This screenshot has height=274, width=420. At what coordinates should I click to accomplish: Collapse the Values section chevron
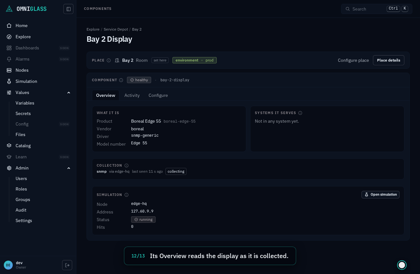69,92
